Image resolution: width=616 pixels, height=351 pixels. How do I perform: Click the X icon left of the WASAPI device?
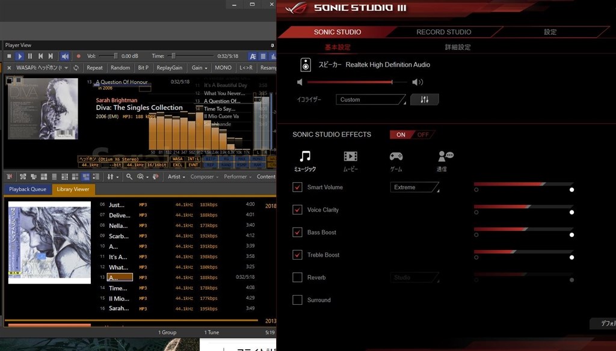point(9,67)
